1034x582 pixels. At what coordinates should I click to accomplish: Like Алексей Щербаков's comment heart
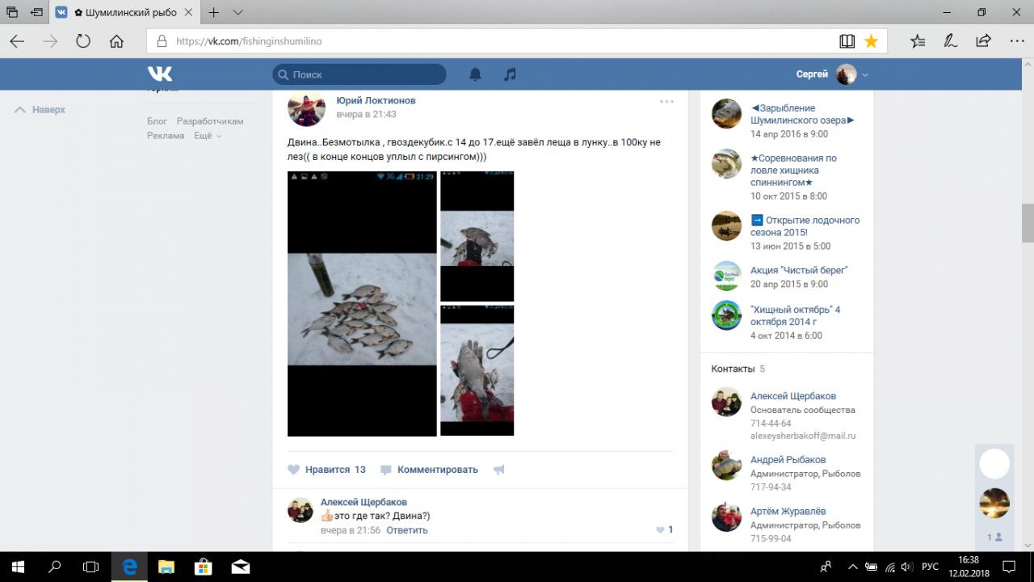pos(661,530)
